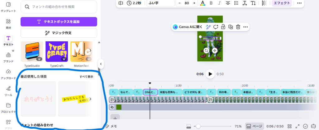Collapse the side panel with the arrow handle

(x=101, y=64)
